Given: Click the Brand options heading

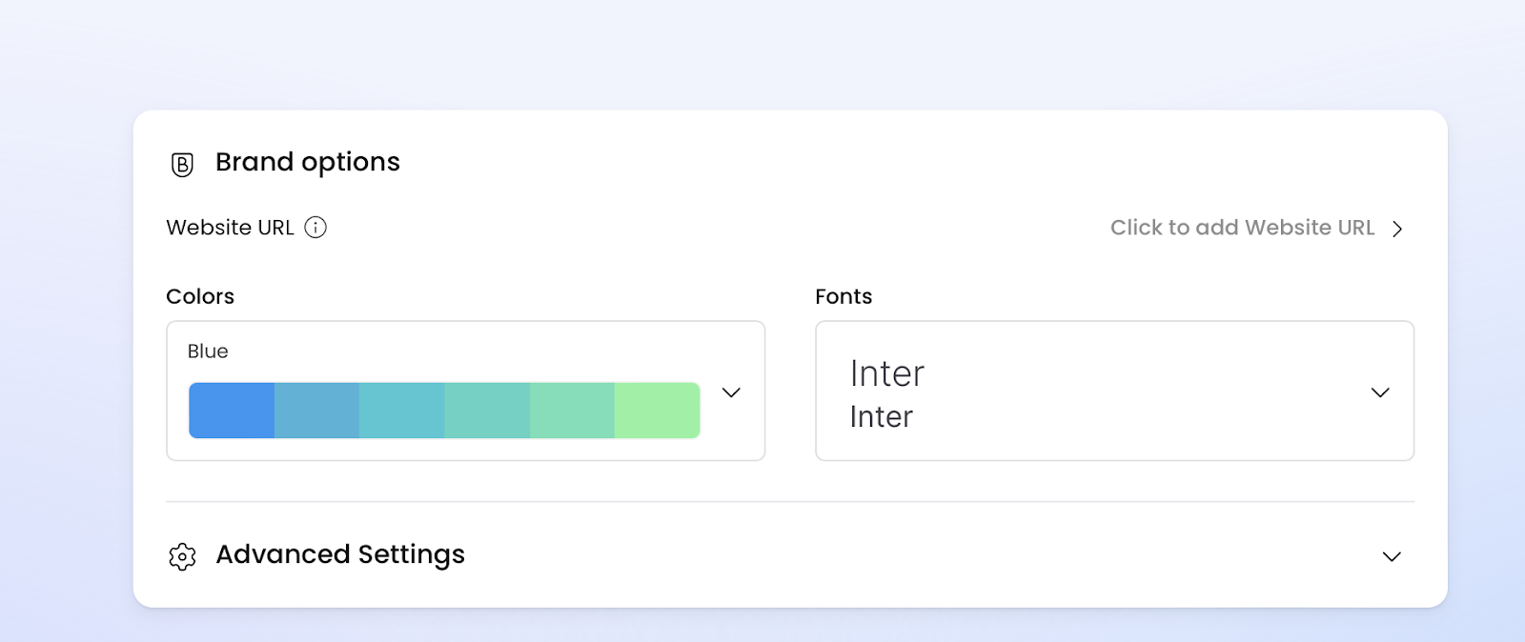Looking at the screenshot, I should pos(307,162).
